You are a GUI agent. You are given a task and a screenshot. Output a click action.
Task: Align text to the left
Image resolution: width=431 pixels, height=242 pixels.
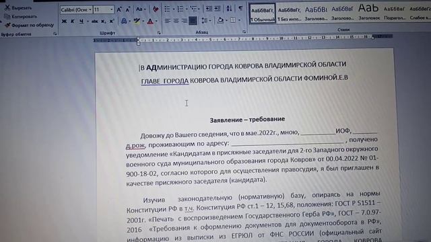[168, 21]
